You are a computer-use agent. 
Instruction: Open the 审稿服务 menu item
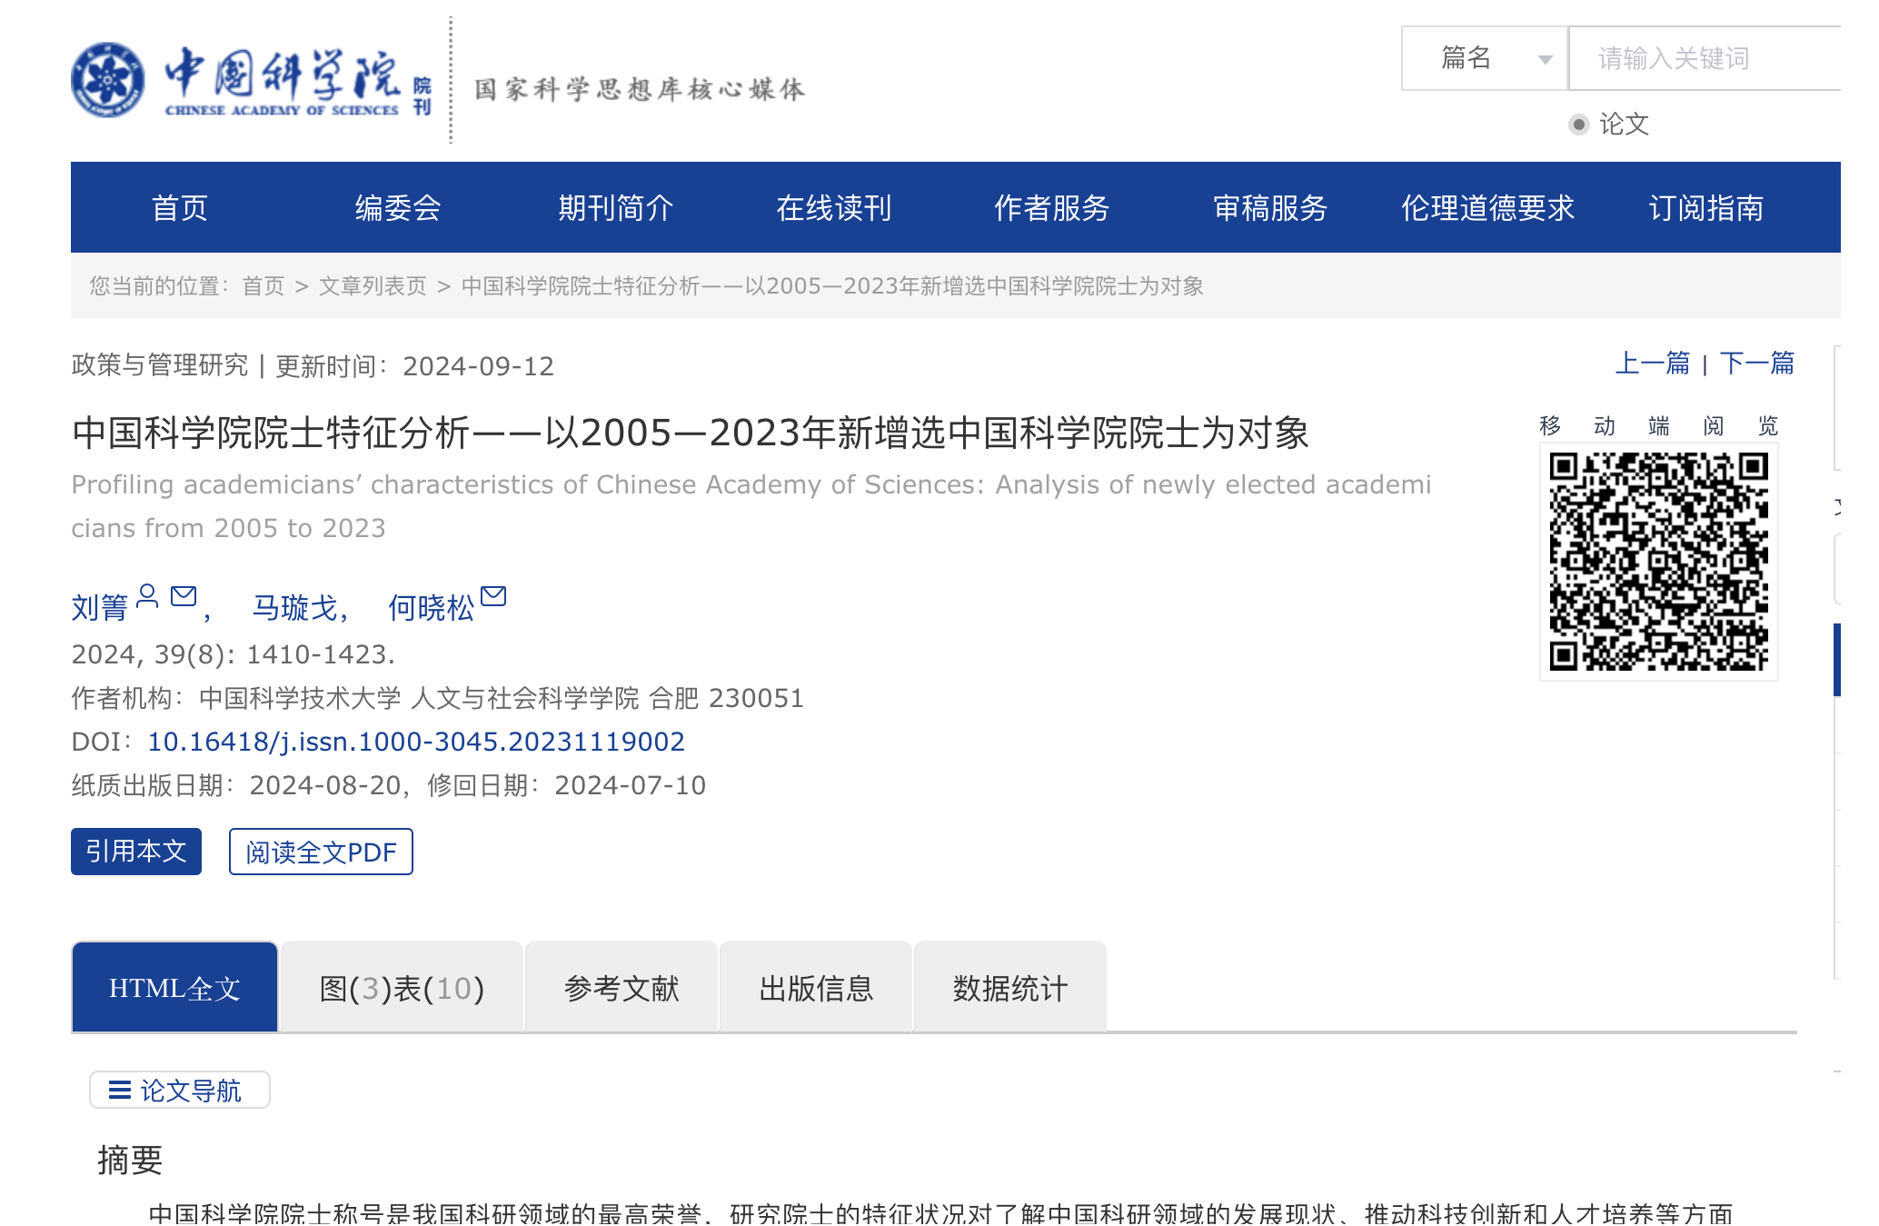tap(1270, 208)
